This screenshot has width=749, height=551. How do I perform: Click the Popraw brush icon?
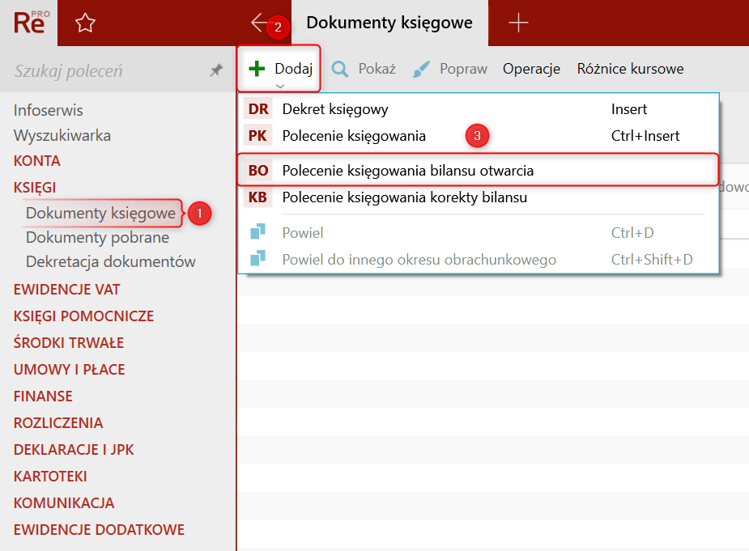coord(422,69)
